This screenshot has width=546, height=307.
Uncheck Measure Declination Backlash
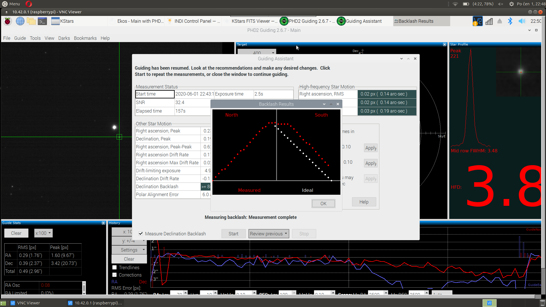pos(140,234)
